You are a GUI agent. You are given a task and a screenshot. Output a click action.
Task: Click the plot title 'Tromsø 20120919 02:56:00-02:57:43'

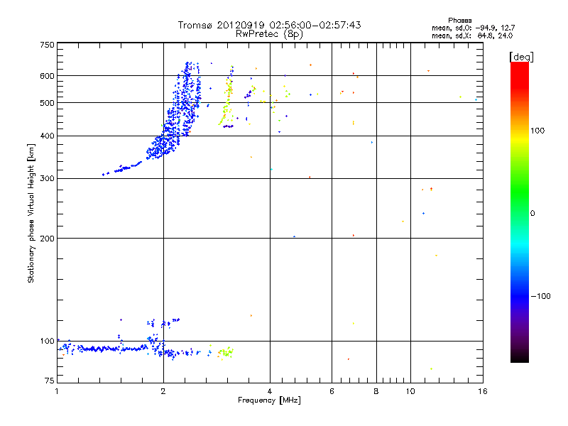pyautogui.click(x=269, y=25)
